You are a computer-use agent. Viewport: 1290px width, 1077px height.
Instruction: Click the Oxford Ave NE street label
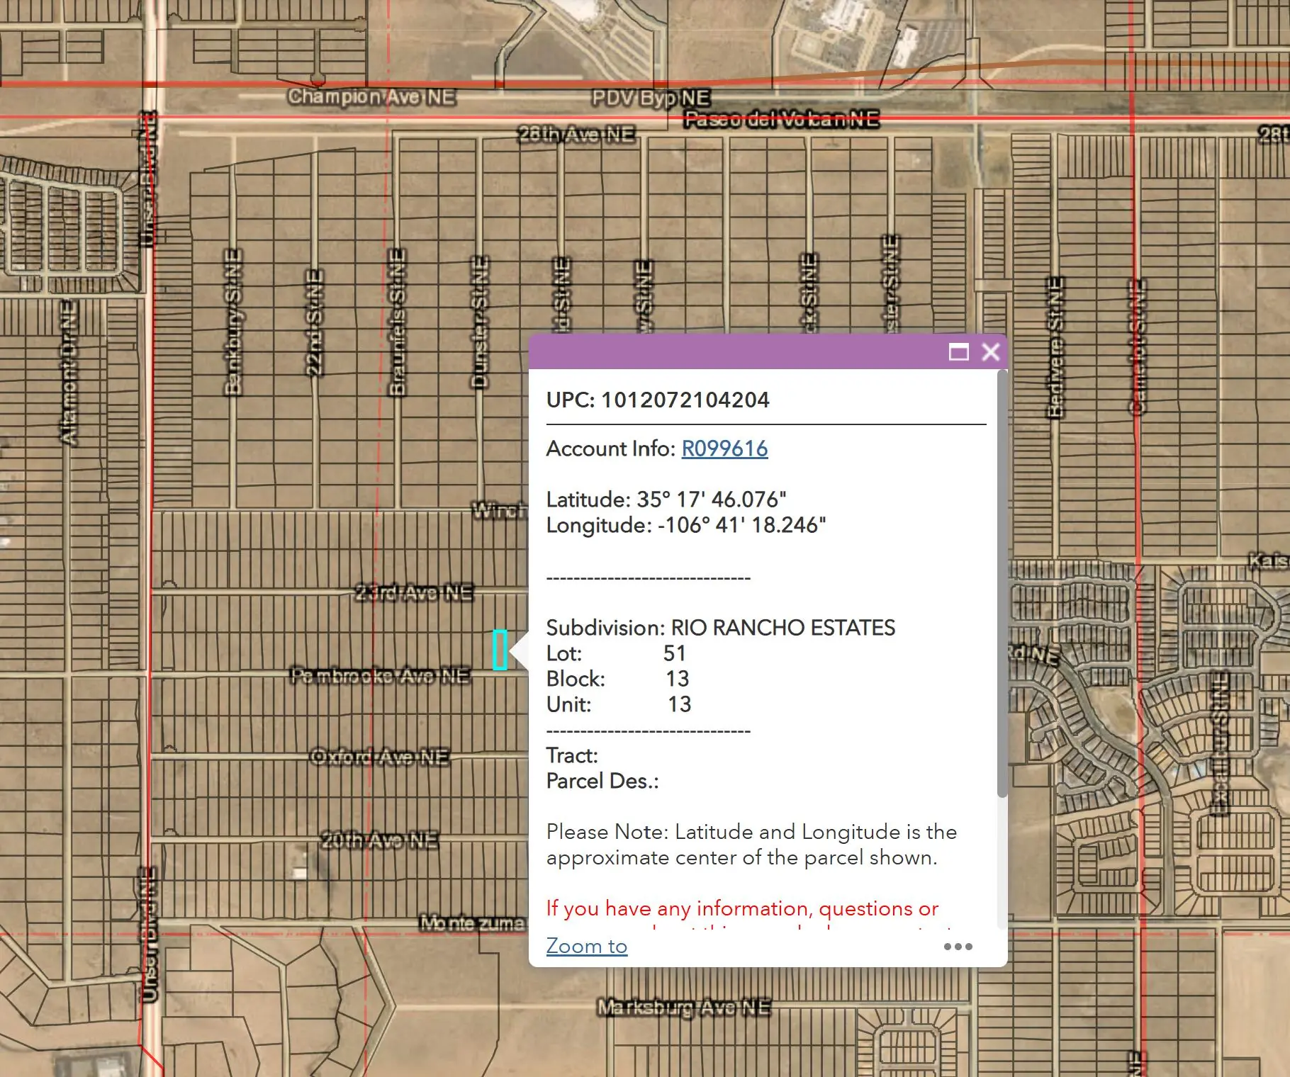click(380, 757)
